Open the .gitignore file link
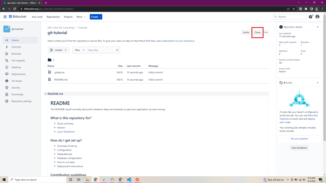Image resolution: width=326 pixels, height=183 pixels. point(60,72)
